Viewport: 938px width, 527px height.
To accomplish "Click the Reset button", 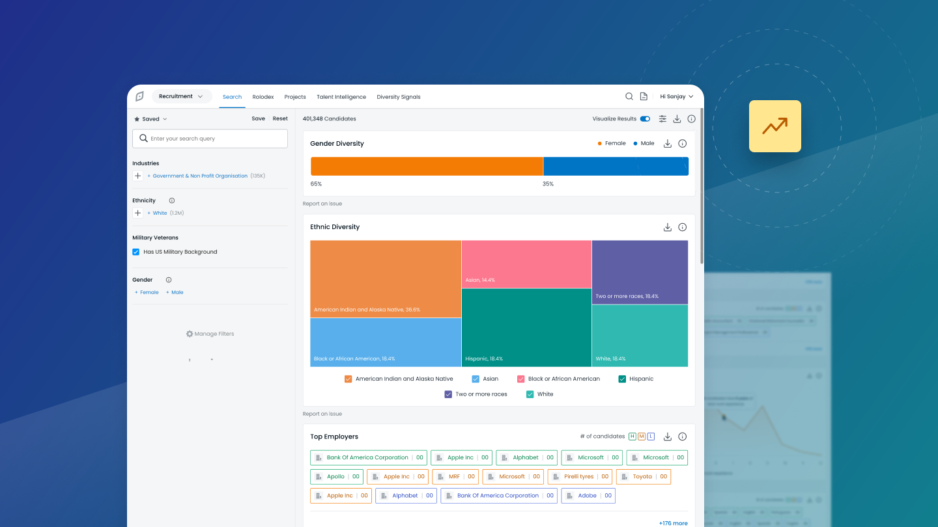I will point(280,119).
